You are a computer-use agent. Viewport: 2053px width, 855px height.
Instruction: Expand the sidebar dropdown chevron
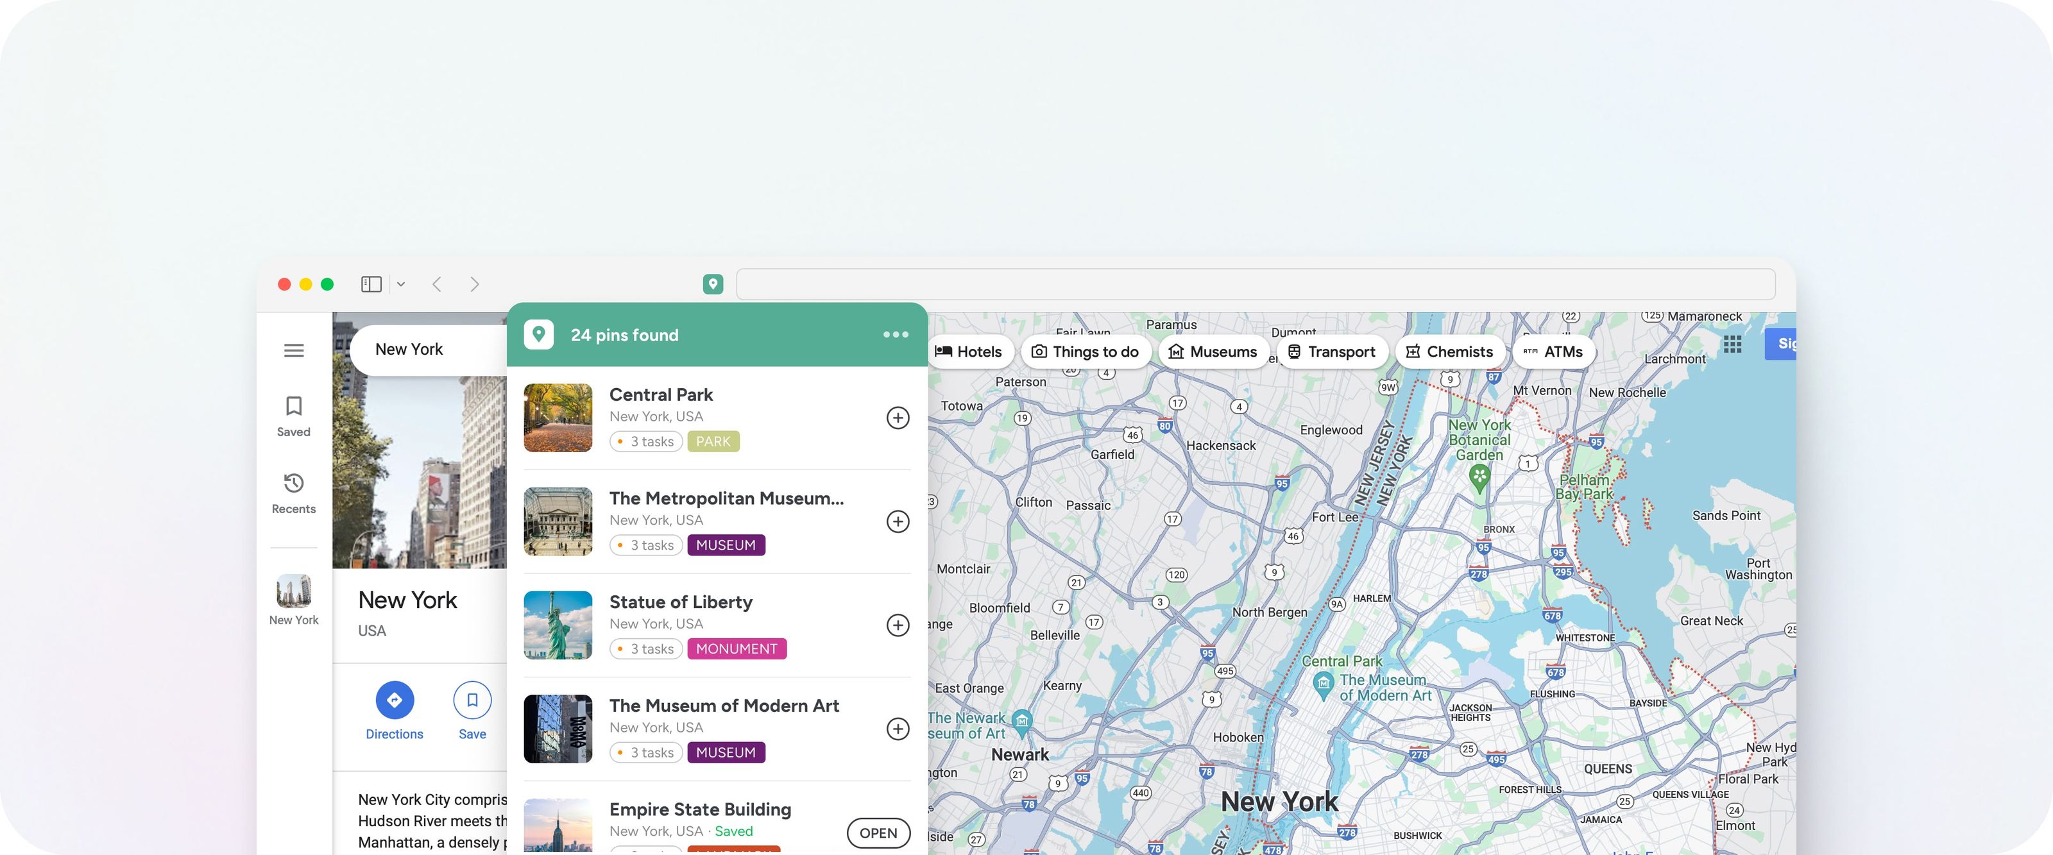click(401, 285)
